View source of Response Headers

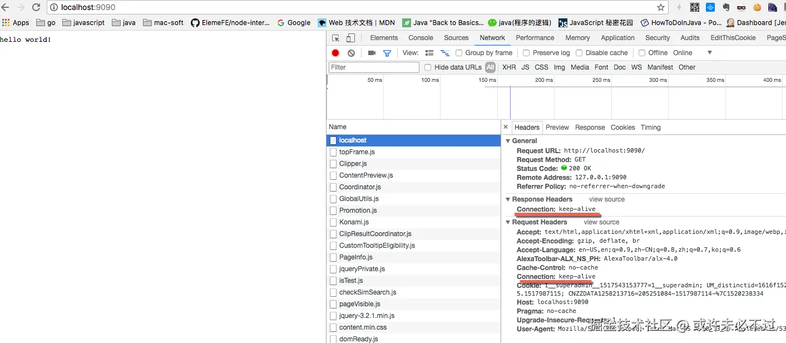pos(607,199)
